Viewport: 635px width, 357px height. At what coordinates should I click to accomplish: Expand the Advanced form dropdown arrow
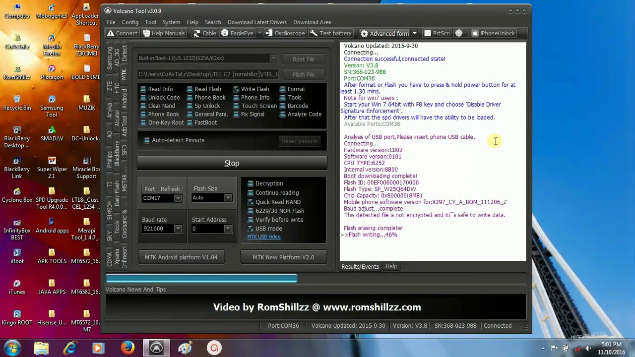tap(414, 33)
